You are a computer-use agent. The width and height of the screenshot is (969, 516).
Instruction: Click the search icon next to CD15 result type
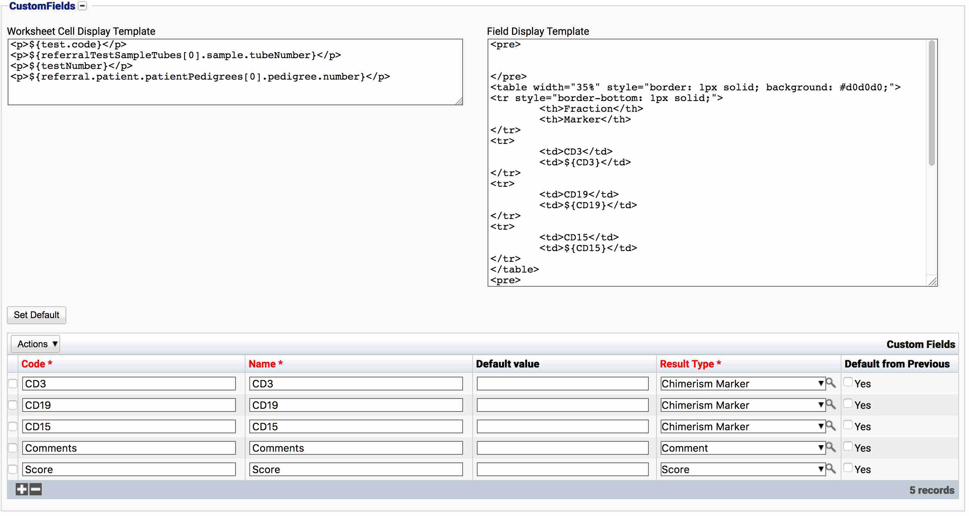831,425
